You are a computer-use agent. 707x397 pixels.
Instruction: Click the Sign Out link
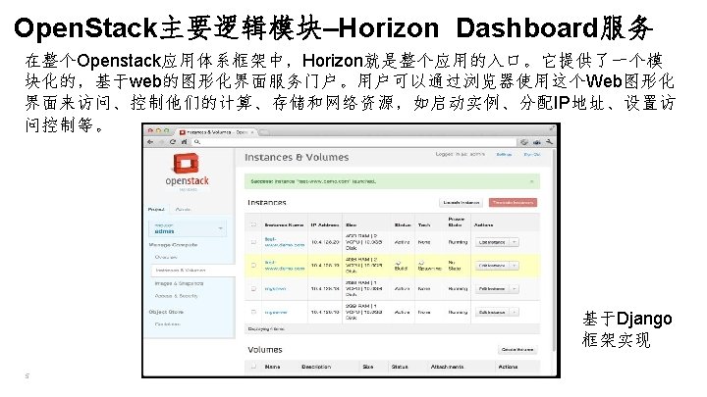[532, 155]
